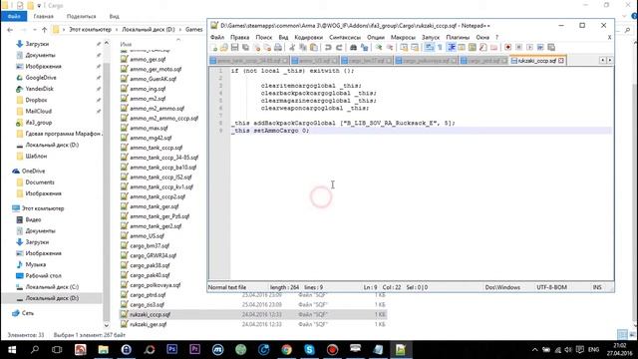Screen dimensions: 638x359
Task: Switch to the ammo_US.sqf tab
Action: tap(315, 61)
